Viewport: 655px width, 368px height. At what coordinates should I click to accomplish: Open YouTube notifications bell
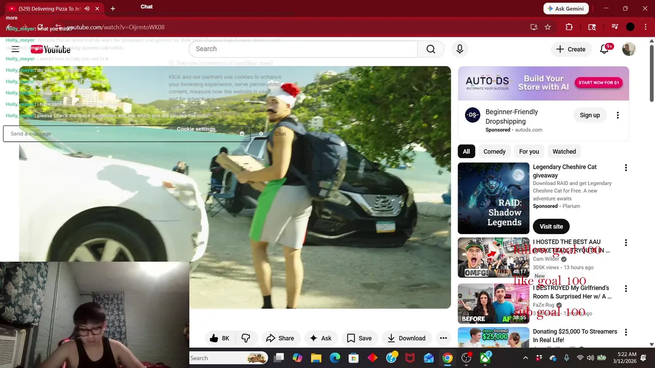tap(604, 49)
